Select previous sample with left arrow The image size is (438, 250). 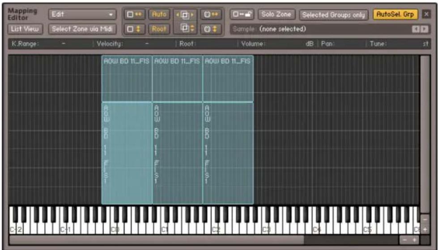(416, 29)
